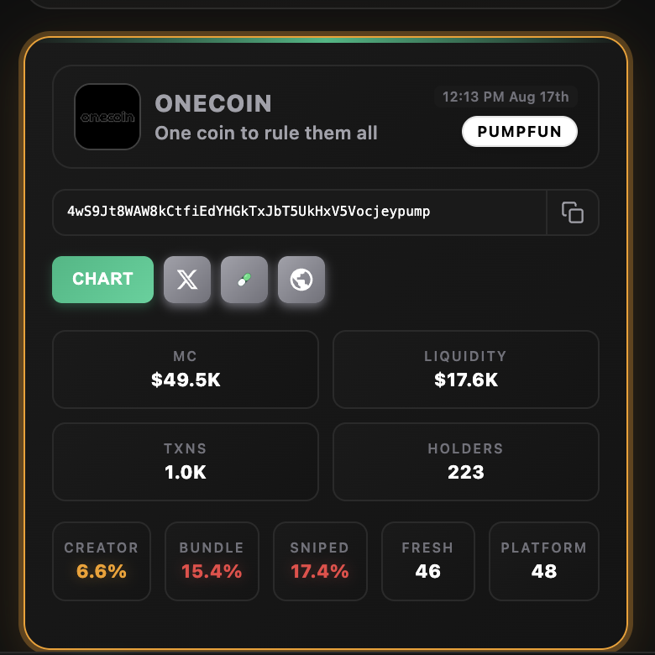Click the BUNDLE 15.4% indicator
655x655 pixels.
[x=212, y=561]
